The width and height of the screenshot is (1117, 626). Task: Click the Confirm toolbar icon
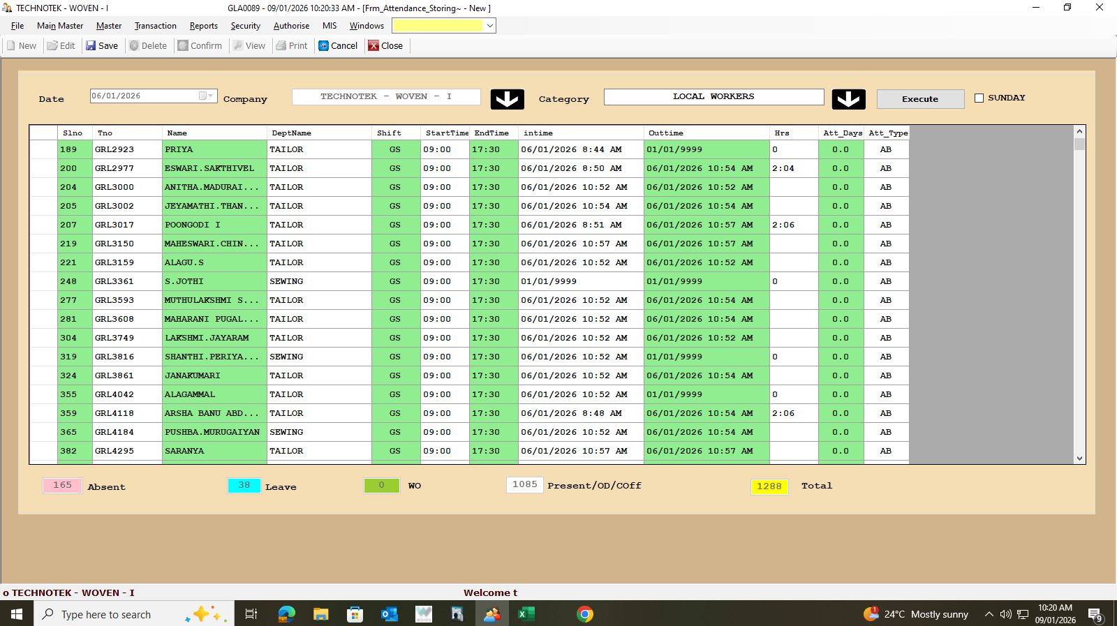(183, 46)
